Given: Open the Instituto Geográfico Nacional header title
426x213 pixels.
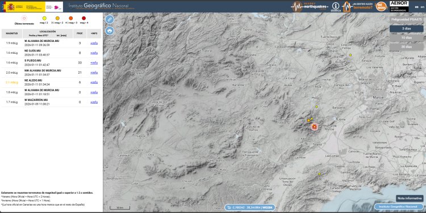Looking at the screenshot, I should pos(99,6).
